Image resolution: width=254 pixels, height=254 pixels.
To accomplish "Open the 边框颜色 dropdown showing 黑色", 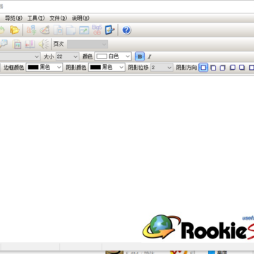I will pyautogui.click(x=44, y=68).
